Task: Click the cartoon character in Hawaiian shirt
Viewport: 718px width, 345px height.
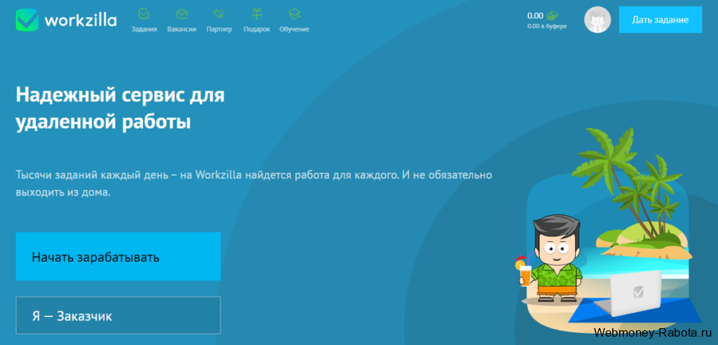Action: [x=550, y=259]
